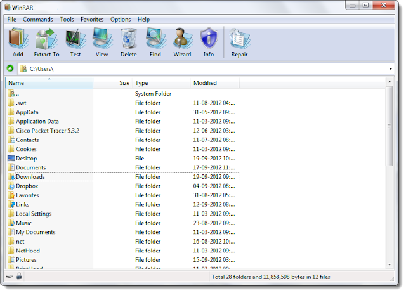Select the Cookies folder row
Screen dimensions: 406x293
[122, 149]
